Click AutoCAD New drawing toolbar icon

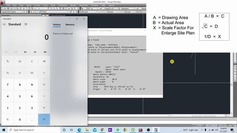coord(3,8)
